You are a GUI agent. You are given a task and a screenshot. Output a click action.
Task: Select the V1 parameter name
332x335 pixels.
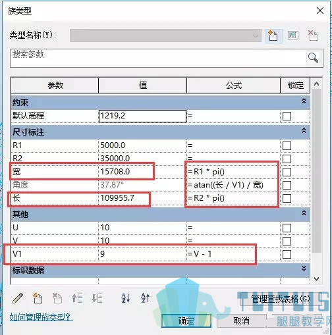click(x=55, y=254)
